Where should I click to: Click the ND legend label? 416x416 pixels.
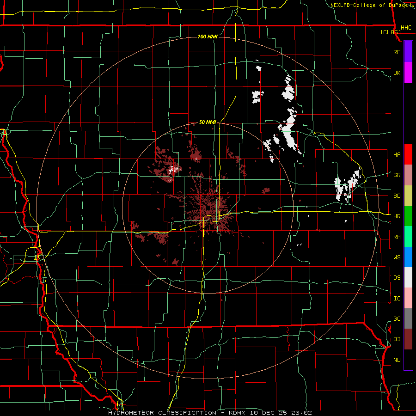tap(397, 360)
